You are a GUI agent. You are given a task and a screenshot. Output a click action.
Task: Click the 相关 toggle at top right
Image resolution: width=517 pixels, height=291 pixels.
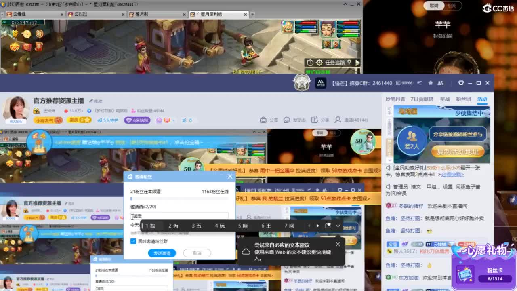tap(451, 6)
